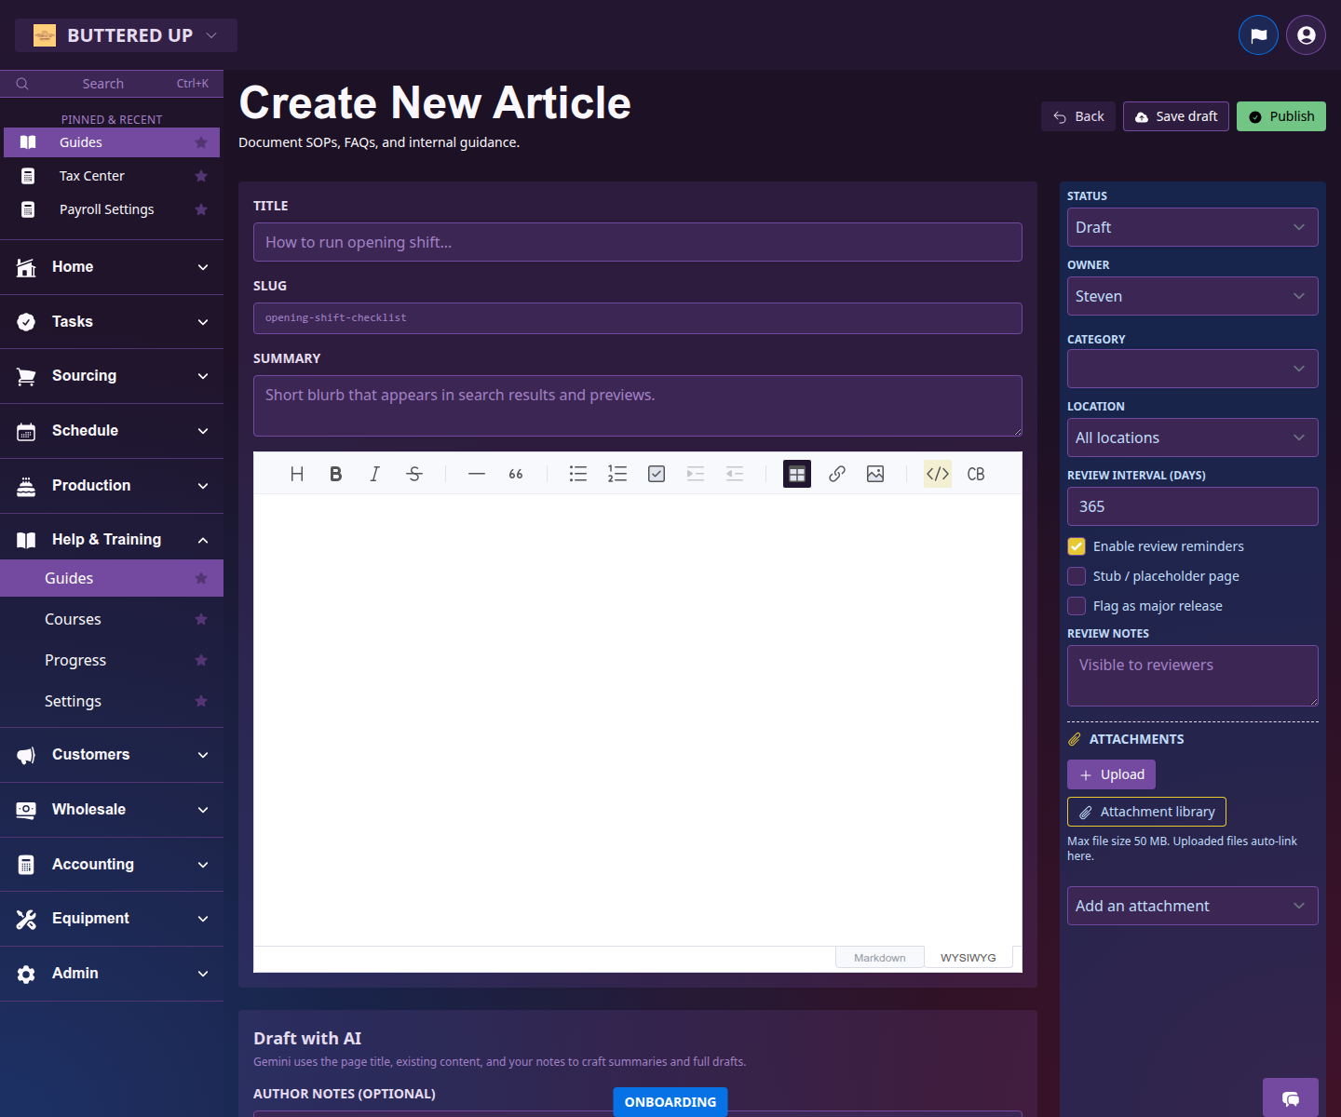Toggle bold formatting in the editor

(335, 474)
